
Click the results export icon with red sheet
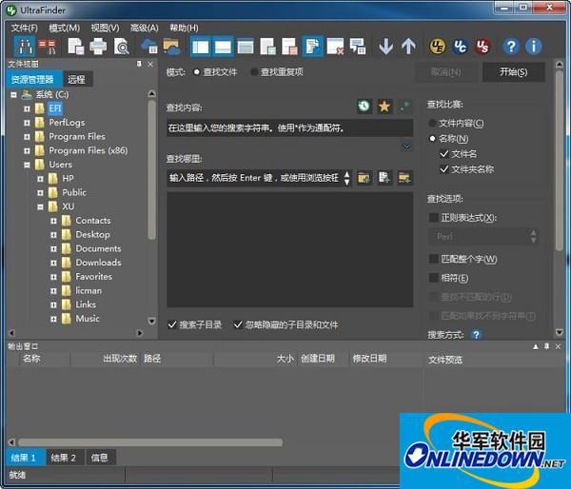click(x=290, y=47)
